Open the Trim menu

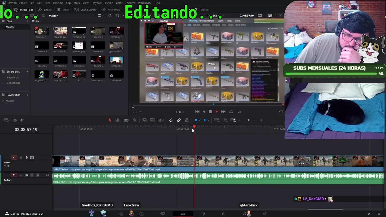47,3
